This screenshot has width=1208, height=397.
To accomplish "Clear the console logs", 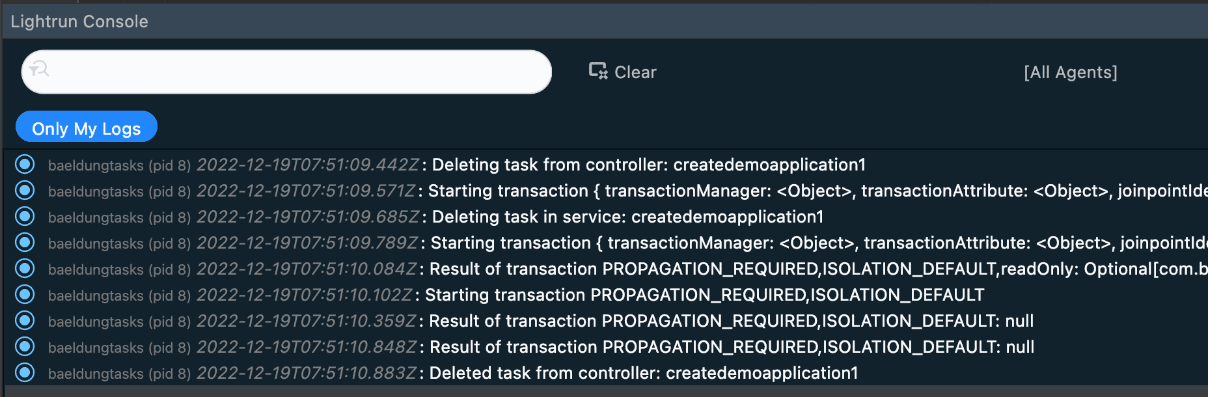I will (x=635, y=72).
